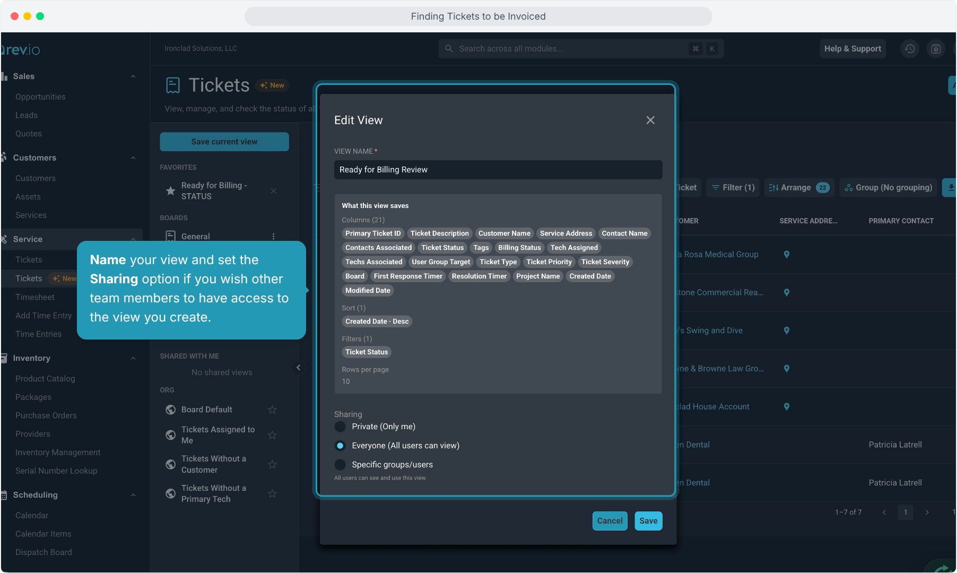The width and height of the screenshot is (957, 573).
Task: Save the edited view
Action: [x=648, y=521]
